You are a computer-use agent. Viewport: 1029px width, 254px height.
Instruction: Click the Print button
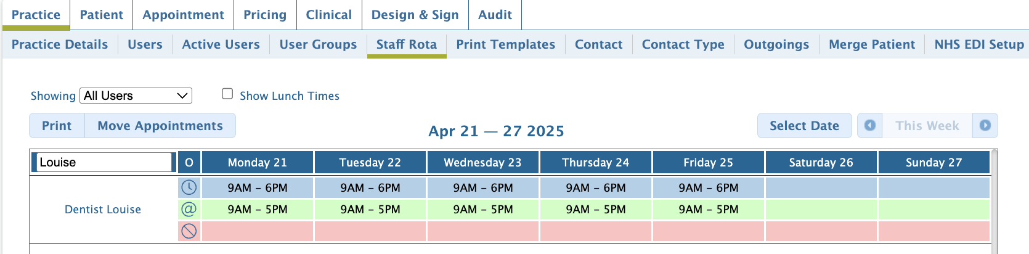tap(57, 126)
